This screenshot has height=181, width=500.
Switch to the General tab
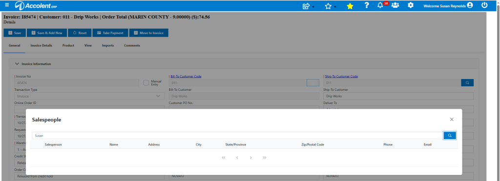point(14,45)
